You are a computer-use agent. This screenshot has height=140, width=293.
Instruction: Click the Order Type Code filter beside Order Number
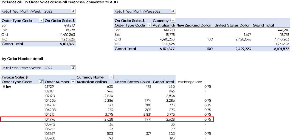[x=41, y=82]
